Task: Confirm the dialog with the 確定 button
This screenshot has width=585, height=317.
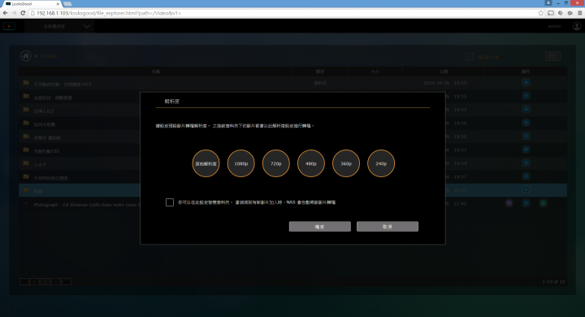Action: (320, 227)
